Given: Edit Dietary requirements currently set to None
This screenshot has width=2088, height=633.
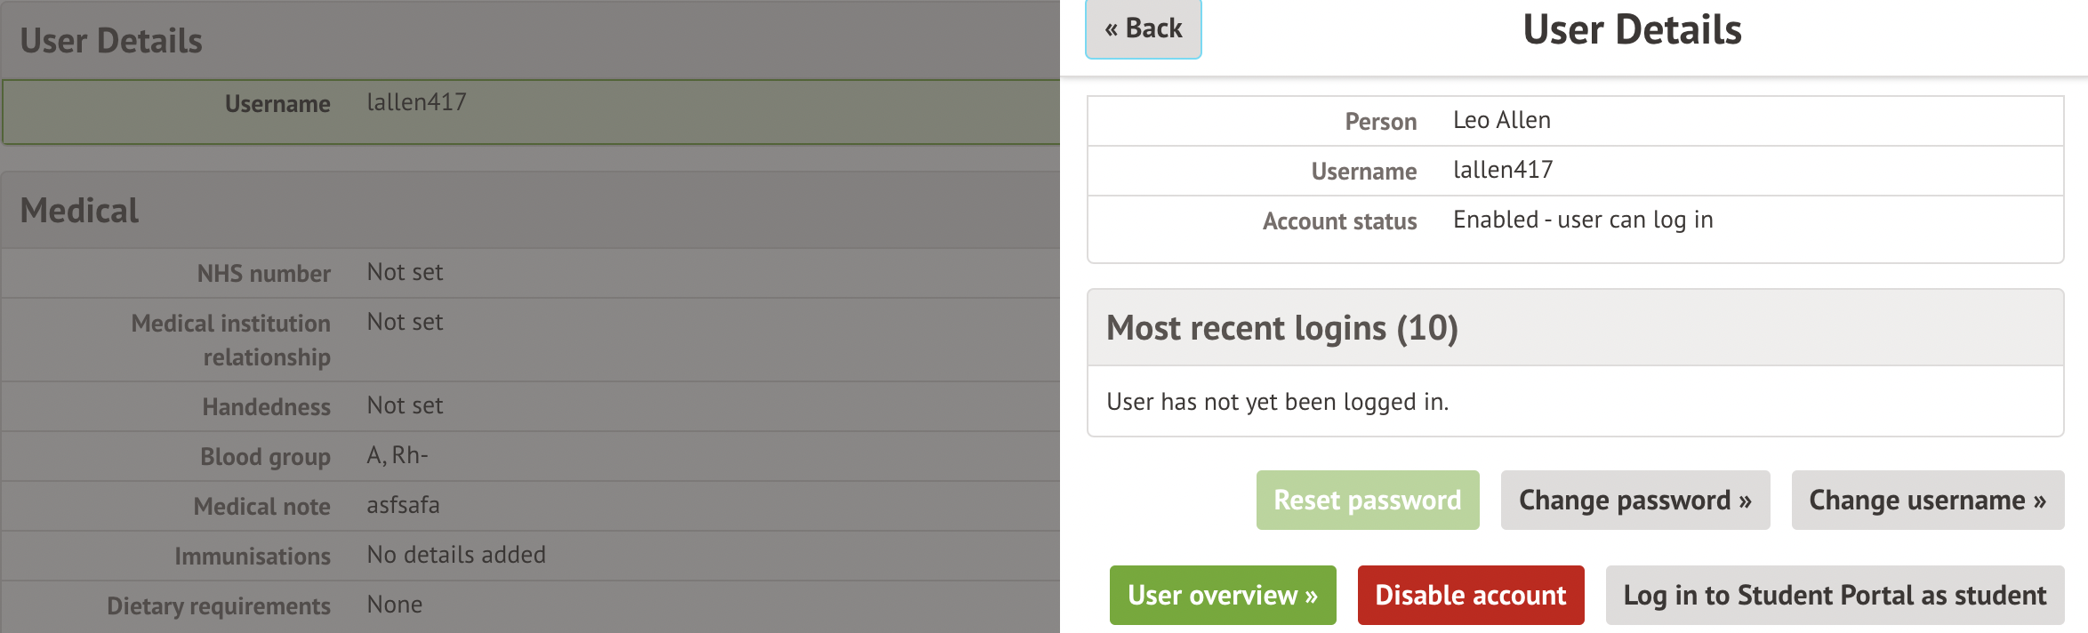Looking at the screenshot, I should click(529, 605).
